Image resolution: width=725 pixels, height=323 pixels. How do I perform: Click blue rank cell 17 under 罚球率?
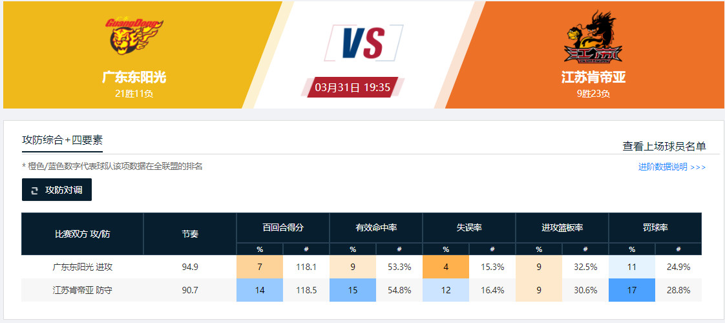[x=632, y=290]
